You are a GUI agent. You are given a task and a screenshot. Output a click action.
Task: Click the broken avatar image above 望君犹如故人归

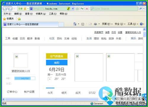(x=21, y=61)
